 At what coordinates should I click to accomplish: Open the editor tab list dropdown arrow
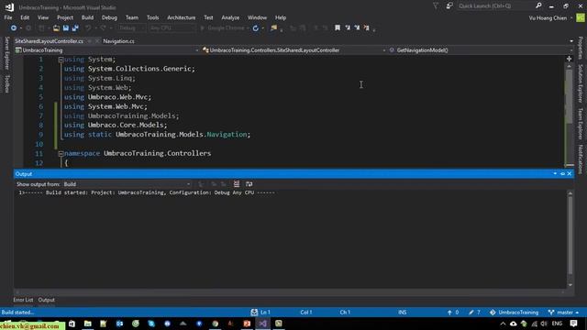pos(571,41)
